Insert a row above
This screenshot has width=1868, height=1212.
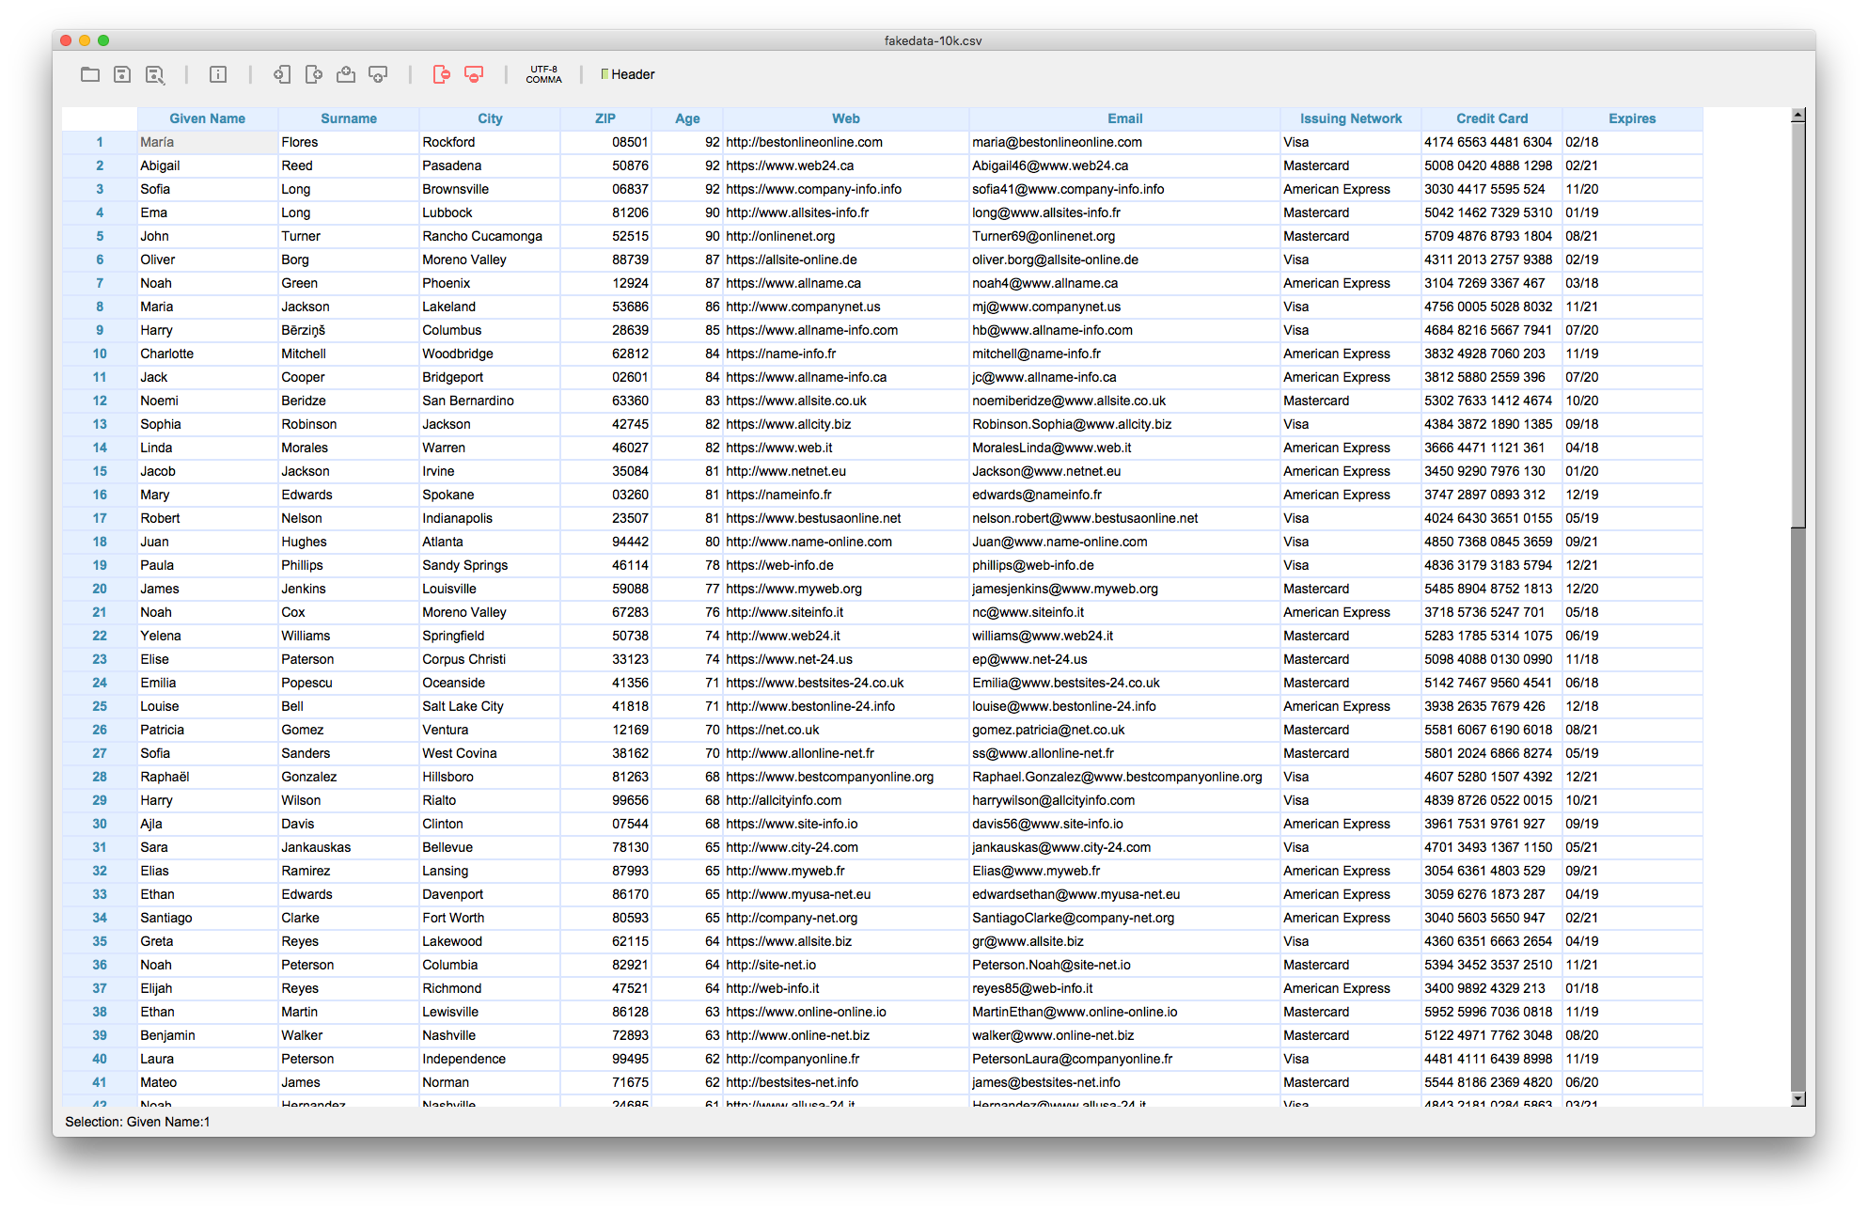click(346, 74)
